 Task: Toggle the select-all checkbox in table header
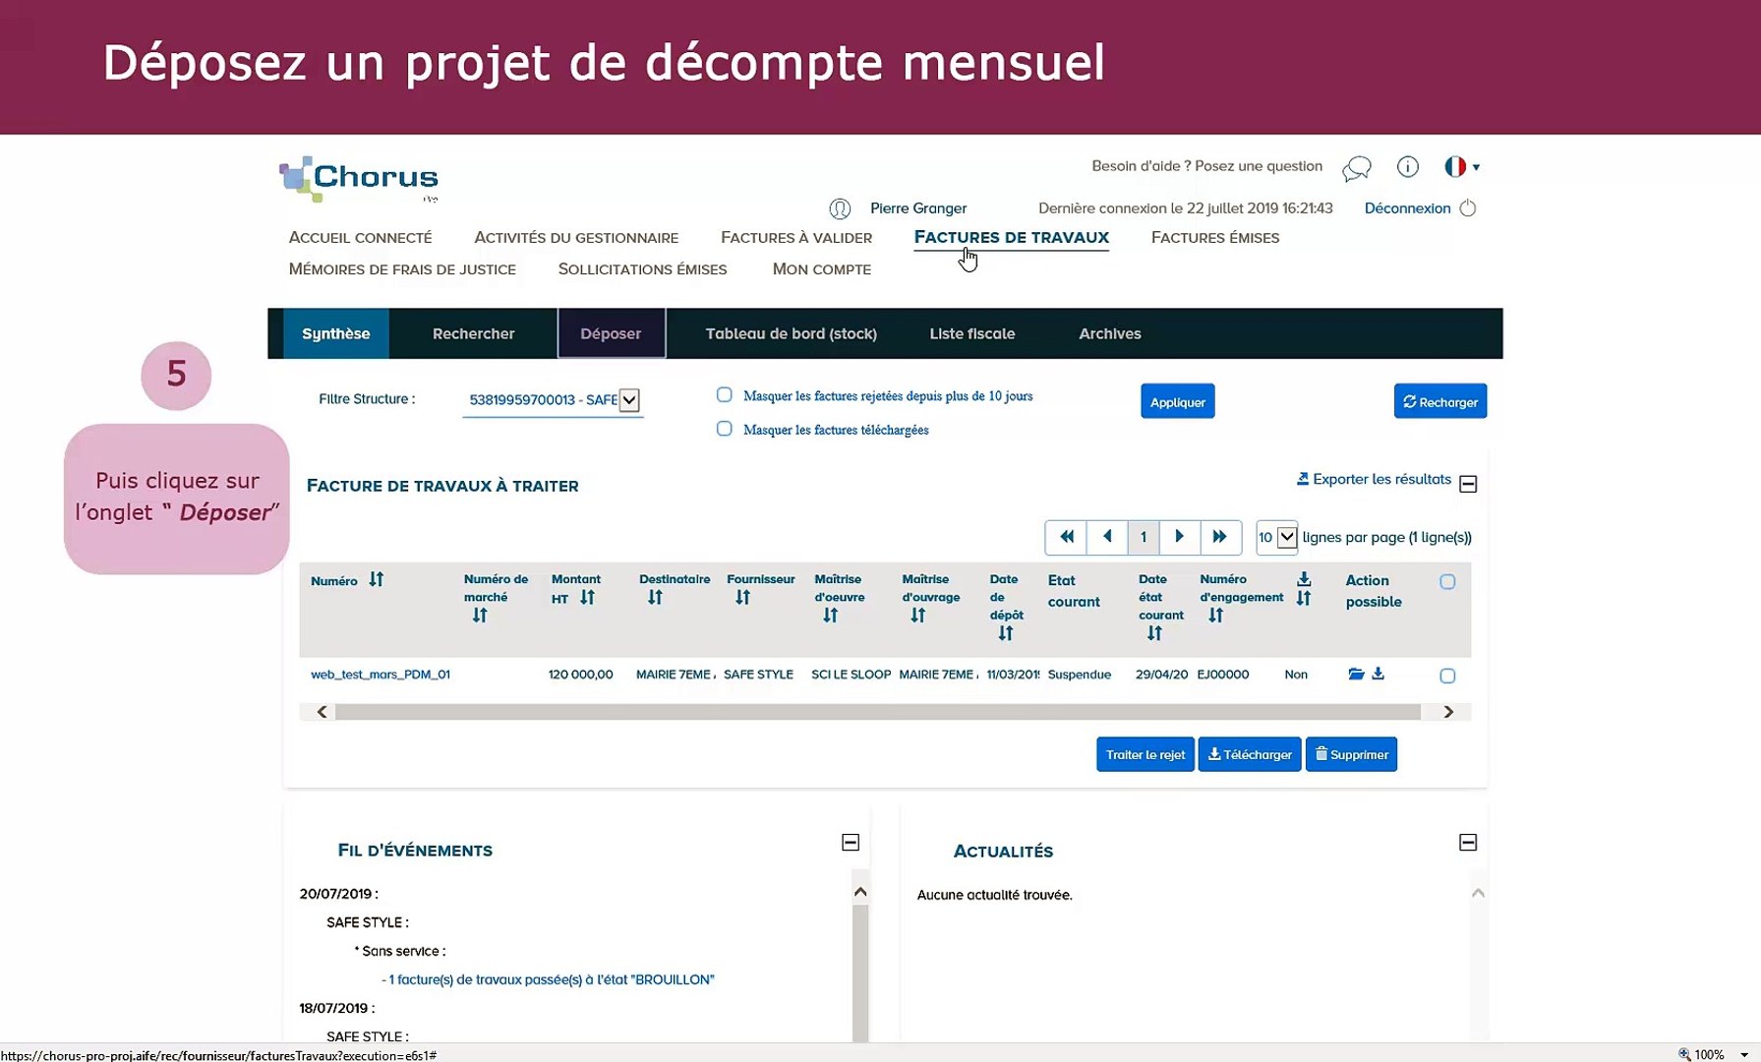pyautogui.click(x=1447, y=581)
